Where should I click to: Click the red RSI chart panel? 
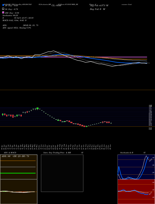(136, 192)
